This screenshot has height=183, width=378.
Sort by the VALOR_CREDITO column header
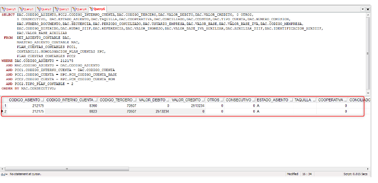(188, 100)
